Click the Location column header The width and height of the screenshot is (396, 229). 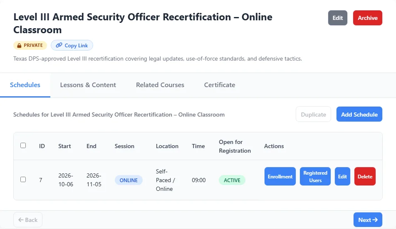(x=167, y=146)
